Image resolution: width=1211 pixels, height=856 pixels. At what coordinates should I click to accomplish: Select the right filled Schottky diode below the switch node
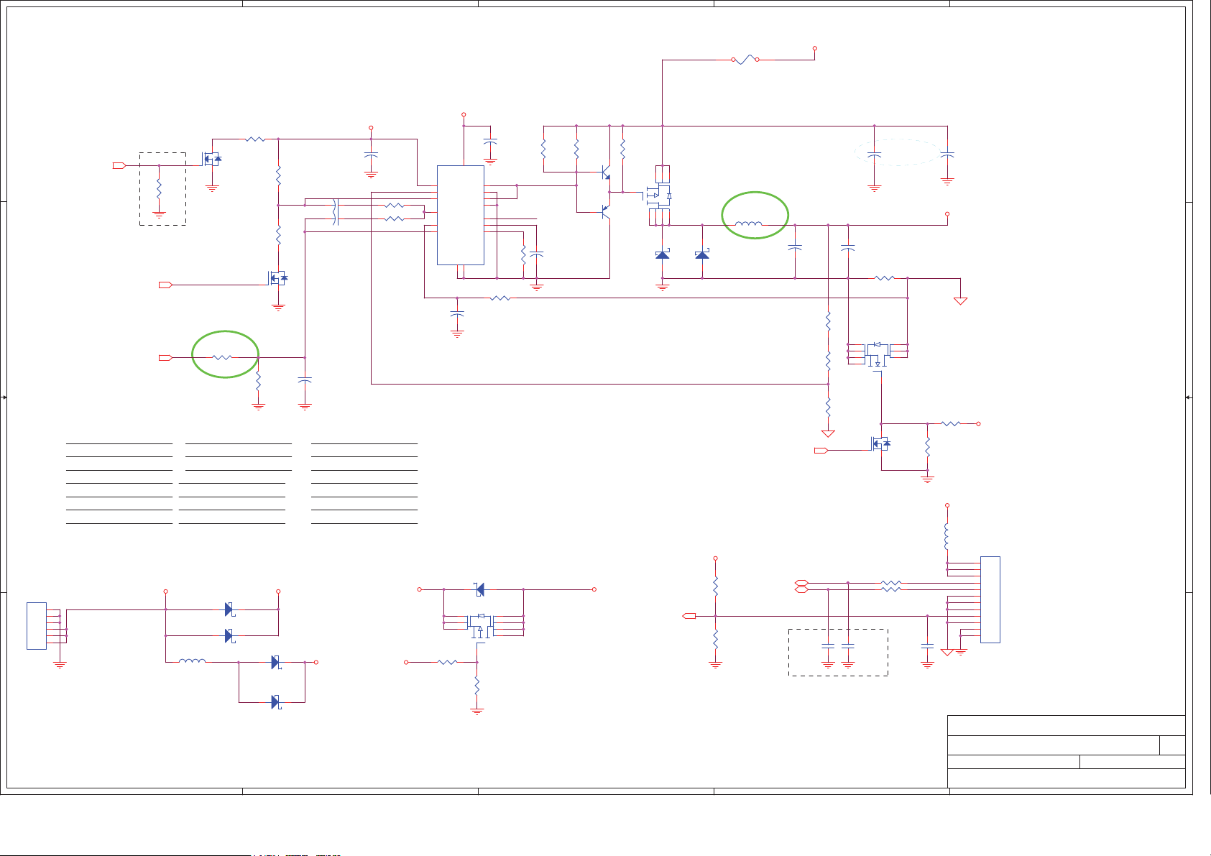coord(702,254)
